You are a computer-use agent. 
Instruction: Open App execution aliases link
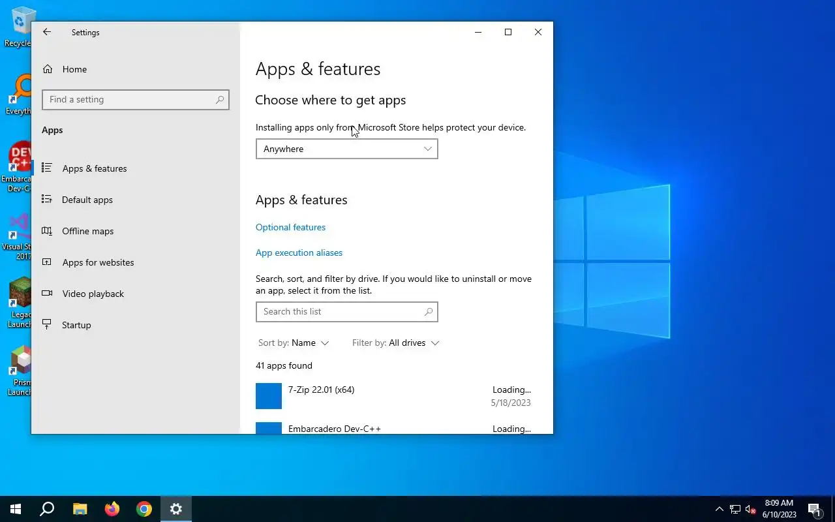point(299,253)
